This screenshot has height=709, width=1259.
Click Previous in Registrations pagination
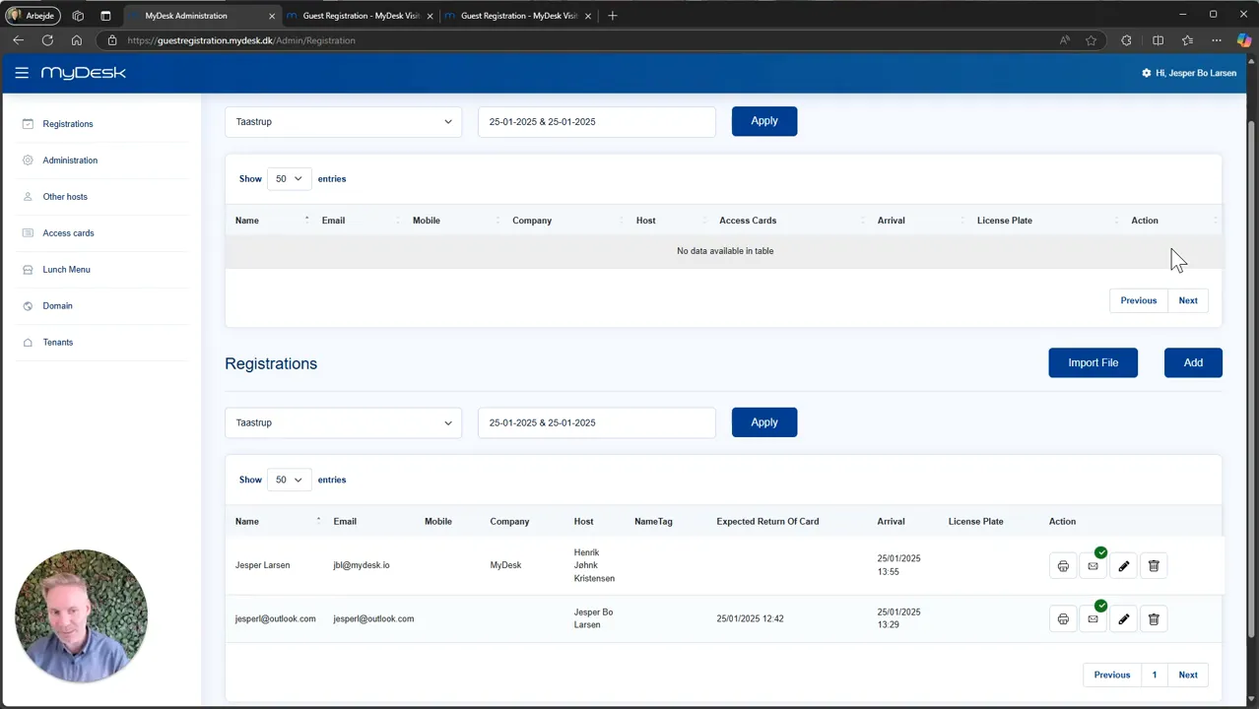click(1111, 675)
